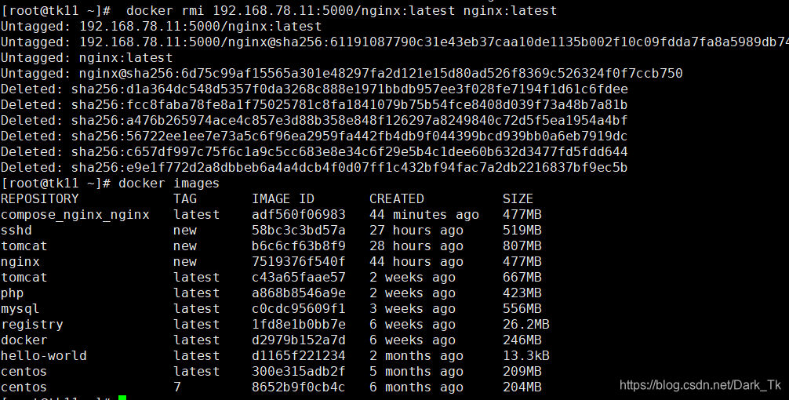Click the 27 hours ago value
The width and height of the screenshot is (789, 400).
pyautogui.click(x=416, y=231)
